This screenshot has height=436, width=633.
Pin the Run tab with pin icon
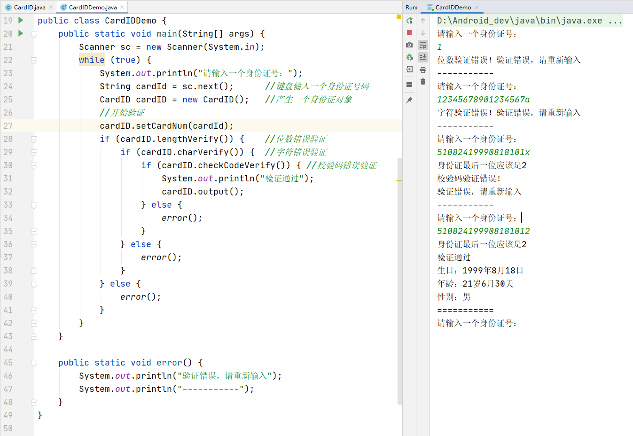409,100
